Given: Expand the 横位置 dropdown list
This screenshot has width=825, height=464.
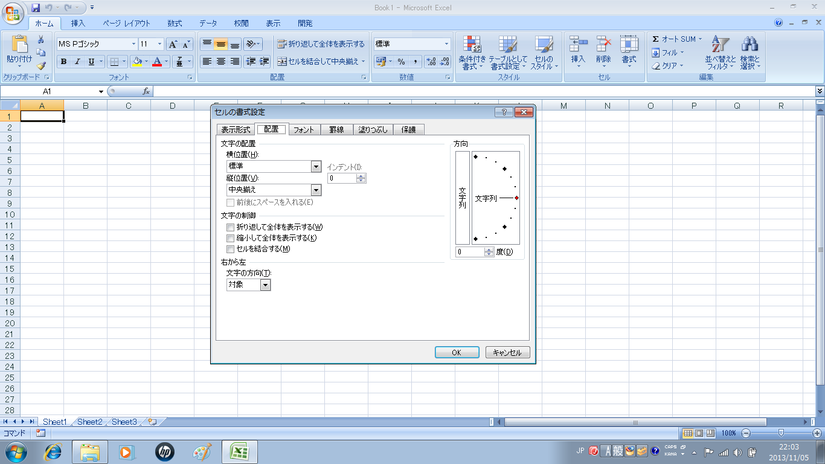Looking at the screenshot, I should (x=315, y=167).
